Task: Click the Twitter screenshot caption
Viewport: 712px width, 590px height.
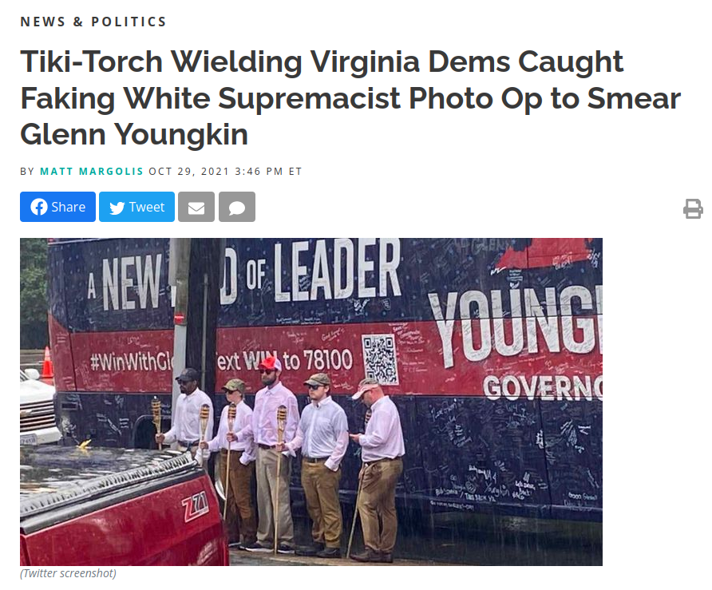Action: 68,573
